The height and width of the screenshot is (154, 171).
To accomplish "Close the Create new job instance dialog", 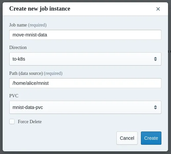I will (158, 9).
